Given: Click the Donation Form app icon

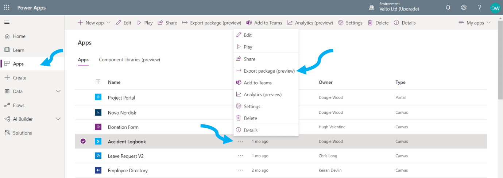Looking at the screenshot, I should pos(98,127).
